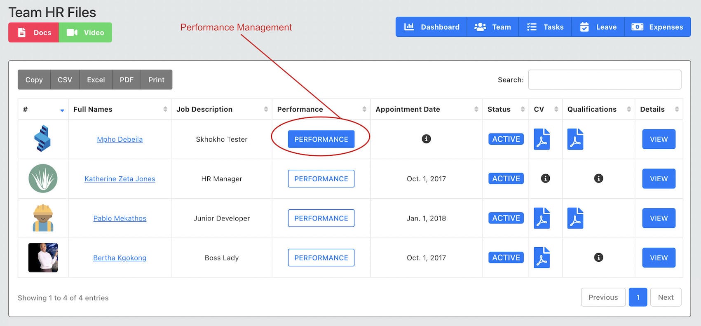Viewport: 701px width, 326px height.
Task: Sort by Status column header
Action: [x=506, y=109]
